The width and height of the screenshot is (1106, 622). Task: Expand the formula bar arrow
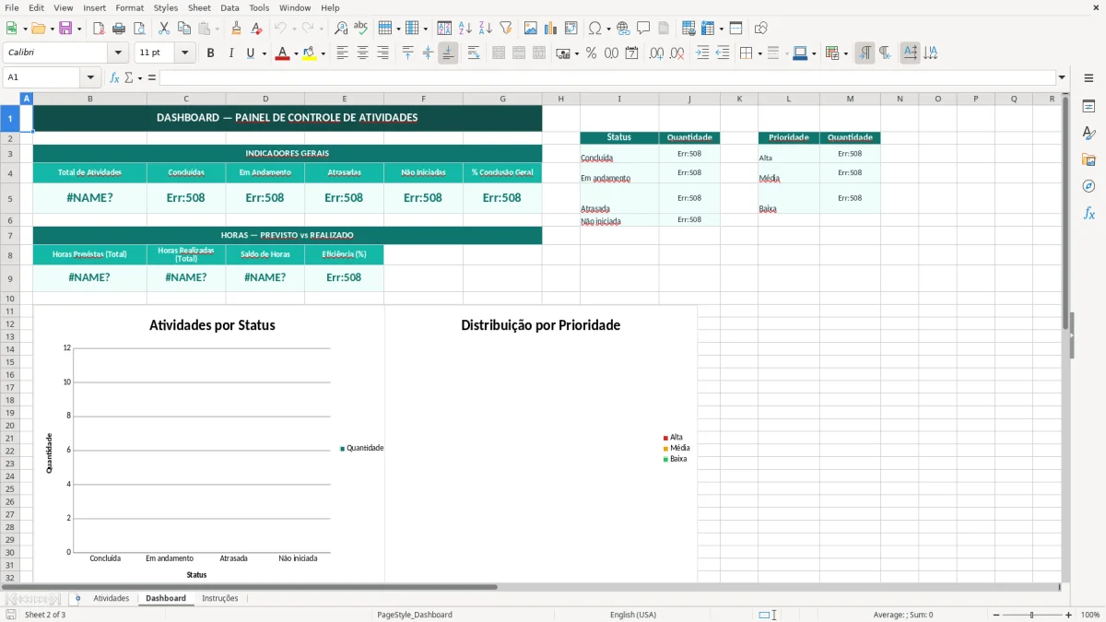point(1063,77)
